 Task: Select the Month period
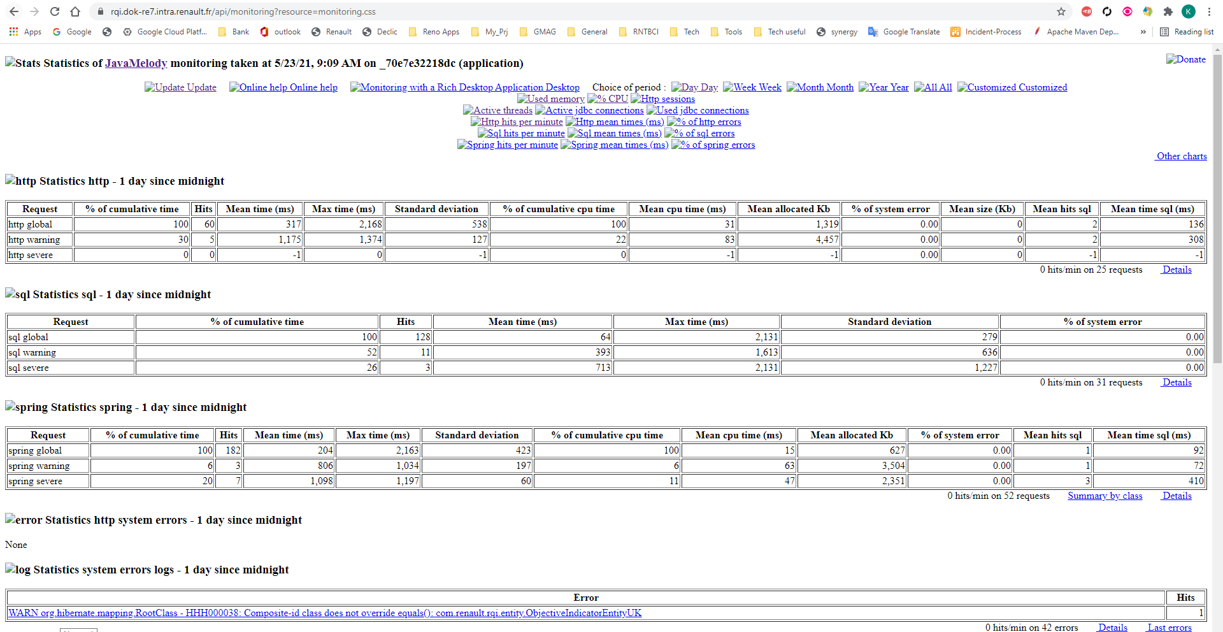pyautogui.click(x=820, y=87)
